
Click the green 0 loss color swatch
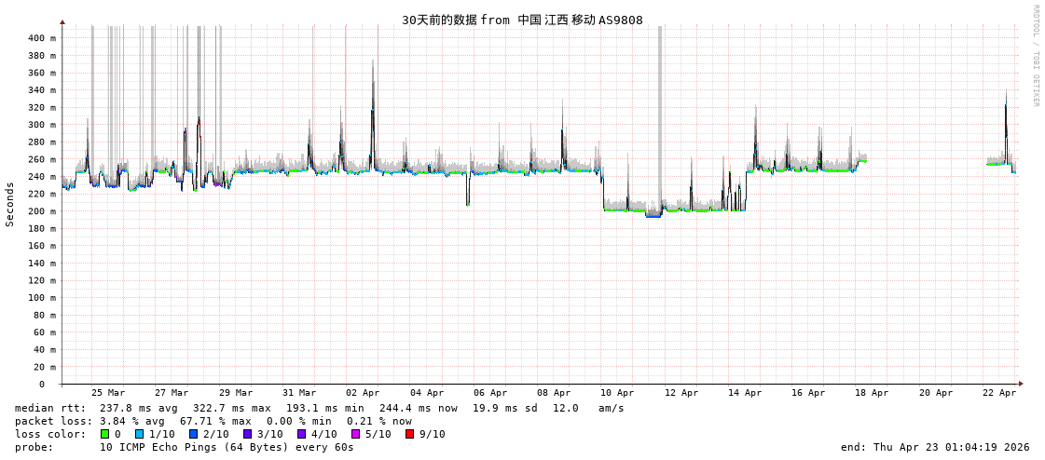point(105,434)
